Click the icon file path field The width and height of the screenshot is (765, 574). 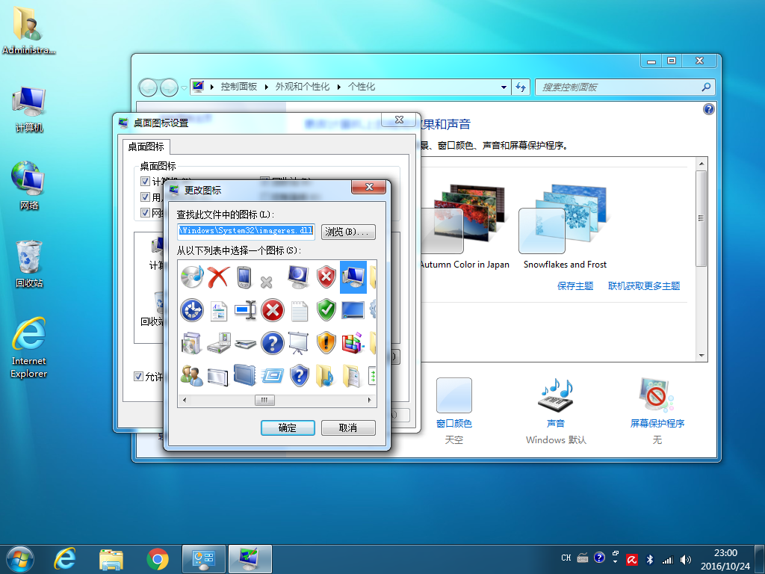pos(246,231)
